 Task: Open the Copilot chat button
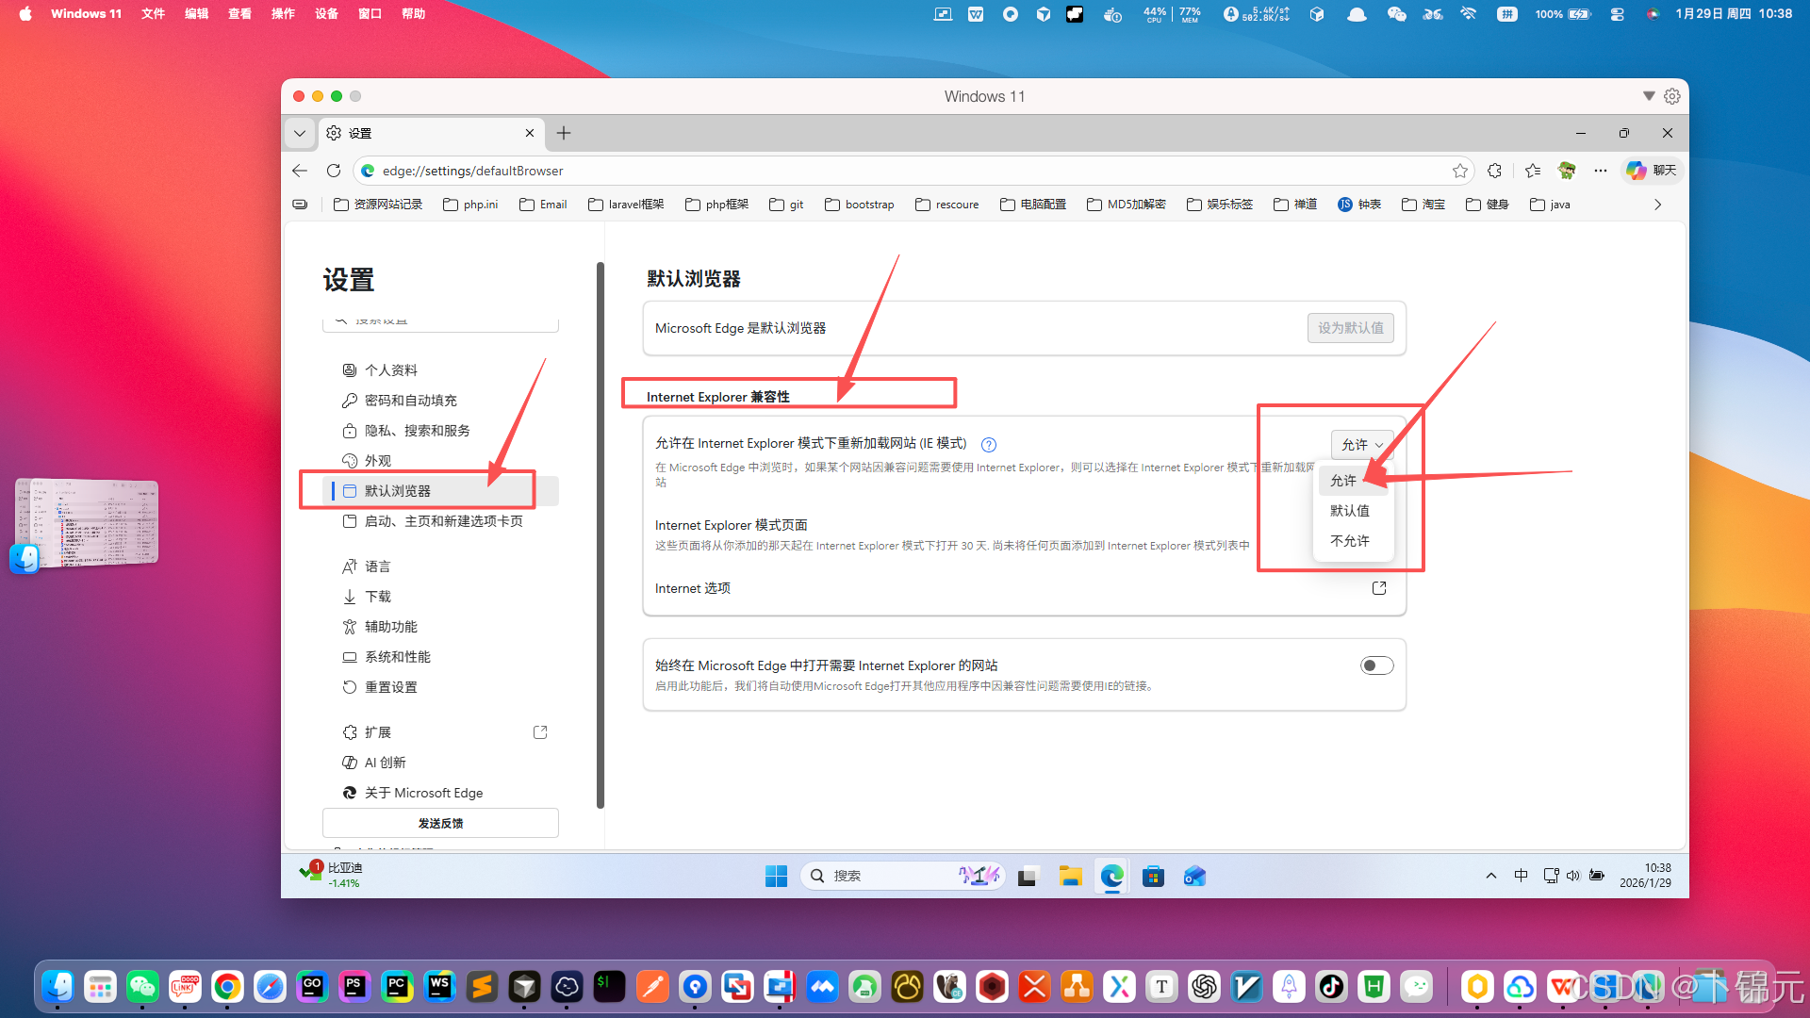click(1651, 171)
